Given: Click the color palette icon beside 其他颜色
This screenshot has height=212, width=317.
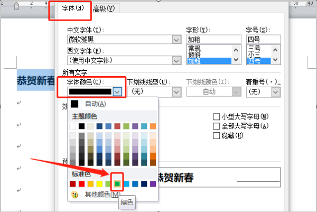Looking at the screenshot, I should pos(74,195).
